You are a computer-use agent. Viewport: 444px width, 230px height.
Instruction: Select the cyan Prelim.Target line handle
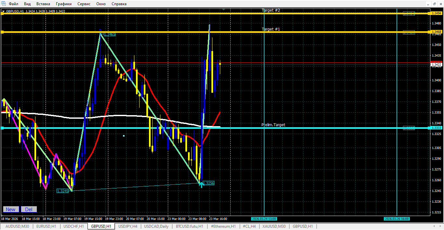[2, 128]
